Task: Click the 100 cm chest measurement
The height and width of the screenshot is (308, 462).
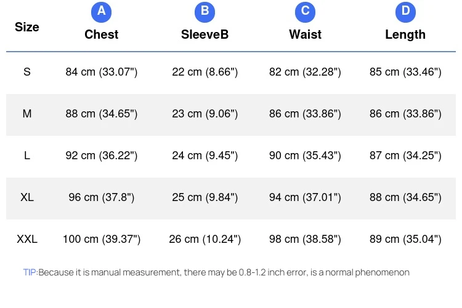Action: tap(102, 239)
